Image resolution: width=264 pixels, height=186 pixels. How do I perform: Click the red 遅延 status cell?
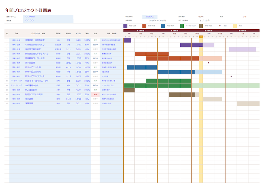click(95, 95)
